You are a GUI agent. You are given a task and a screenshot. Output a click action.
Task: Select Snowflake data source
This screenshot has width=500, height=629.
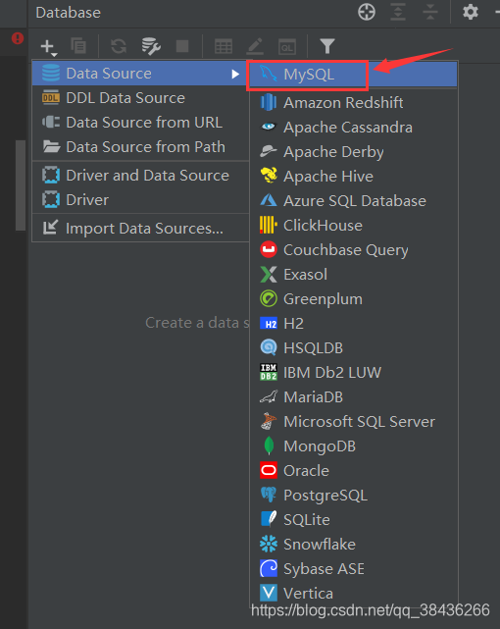(x=353, y=544)
